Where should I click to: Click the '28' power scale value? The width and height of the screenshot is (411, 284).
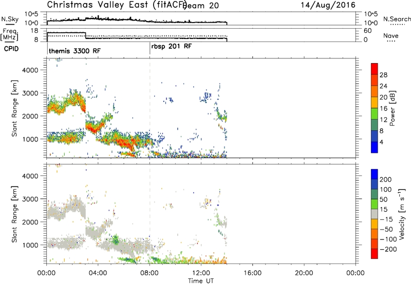[383, 75]
